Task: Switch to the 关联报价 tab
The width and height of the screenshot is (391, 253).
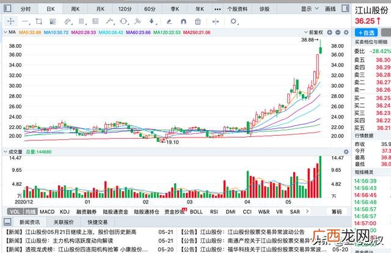Action: [x=64, y=222]
